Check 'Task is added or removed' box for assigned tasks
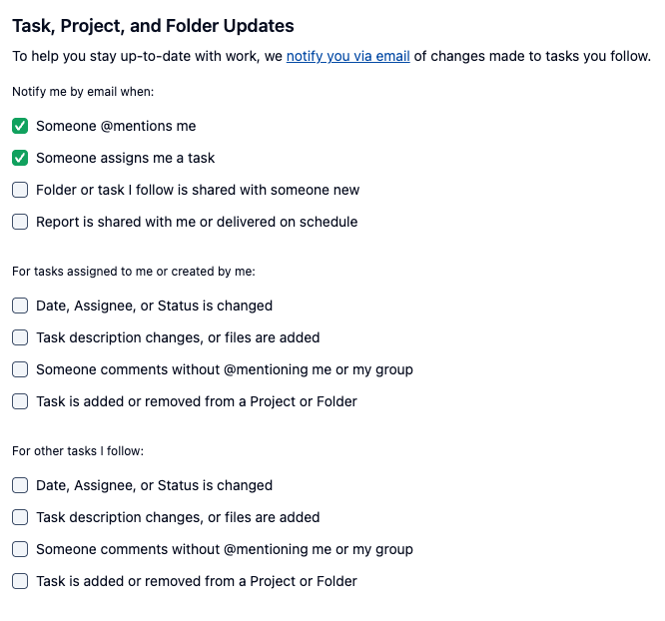This screenshot has width=665, height=621. click(20, 401)
